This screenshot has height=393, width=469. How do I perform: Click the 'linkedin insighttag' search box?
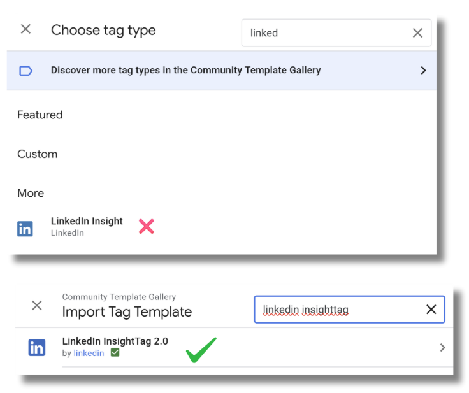341,310
